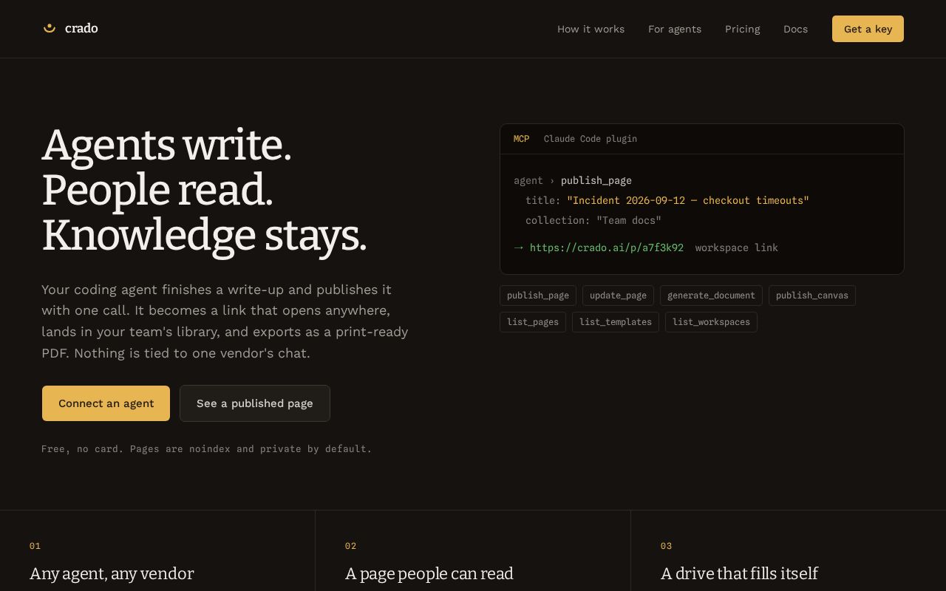Select the publish_page tool chip

(538, 295)
